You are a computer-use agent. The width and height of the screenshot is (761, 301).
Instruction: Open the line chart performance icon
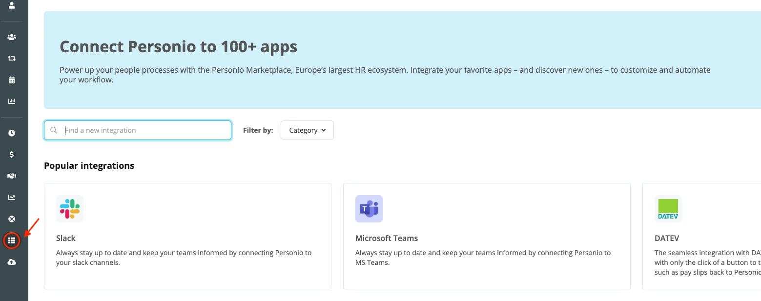(12, 198)
